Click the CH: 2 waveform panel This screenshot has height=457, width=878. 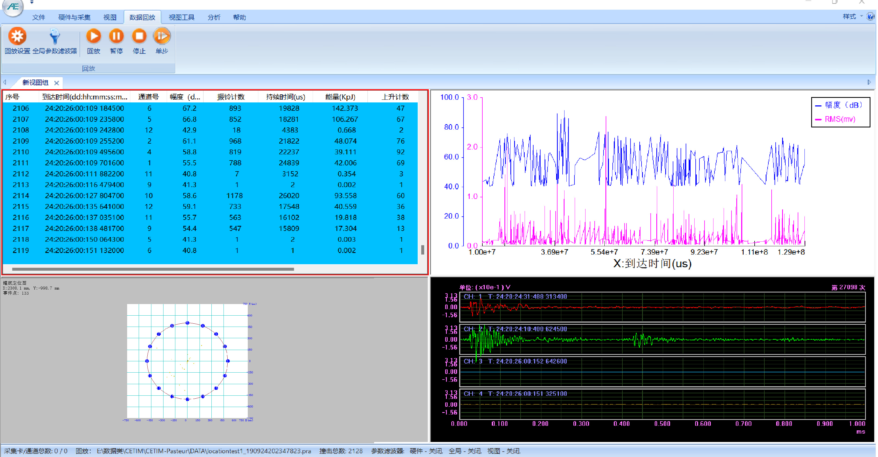point(662,339)
